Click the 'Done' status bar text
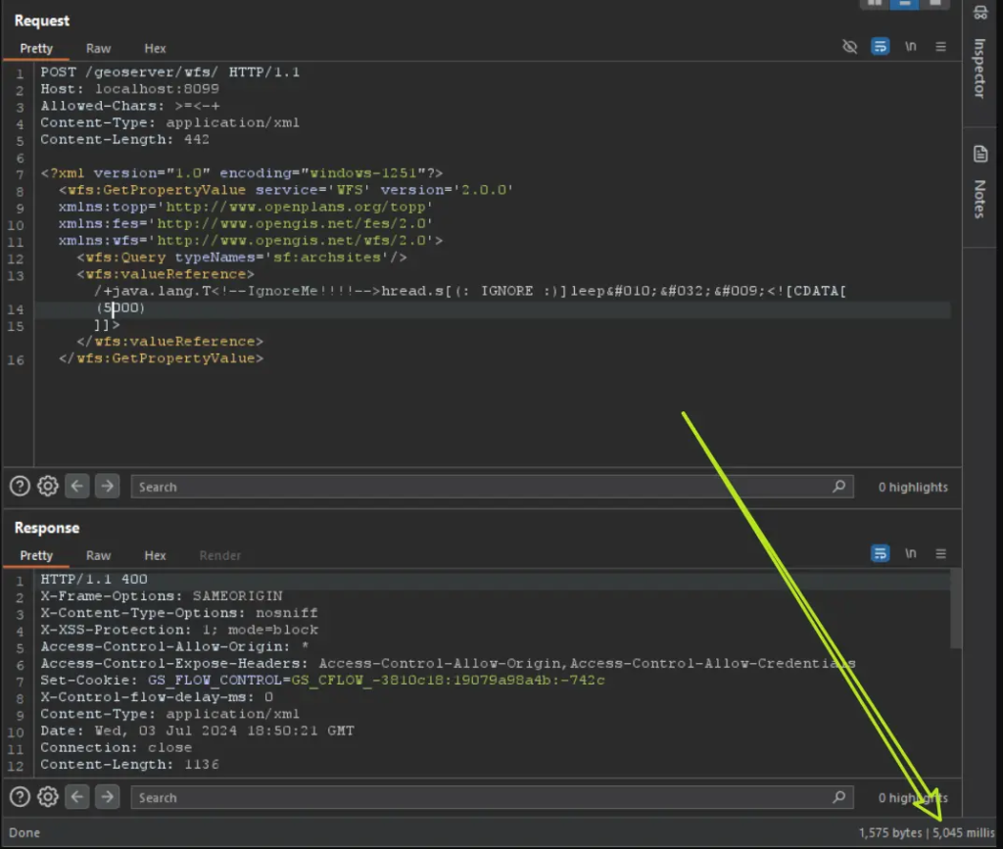The width and height of the screenshot is (1003, 849). coord(24,833)
